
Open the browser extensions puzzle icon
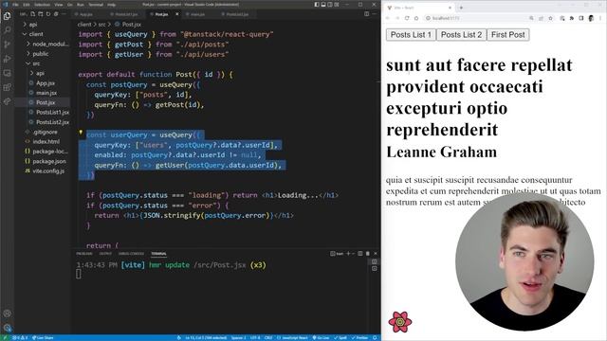571,18
